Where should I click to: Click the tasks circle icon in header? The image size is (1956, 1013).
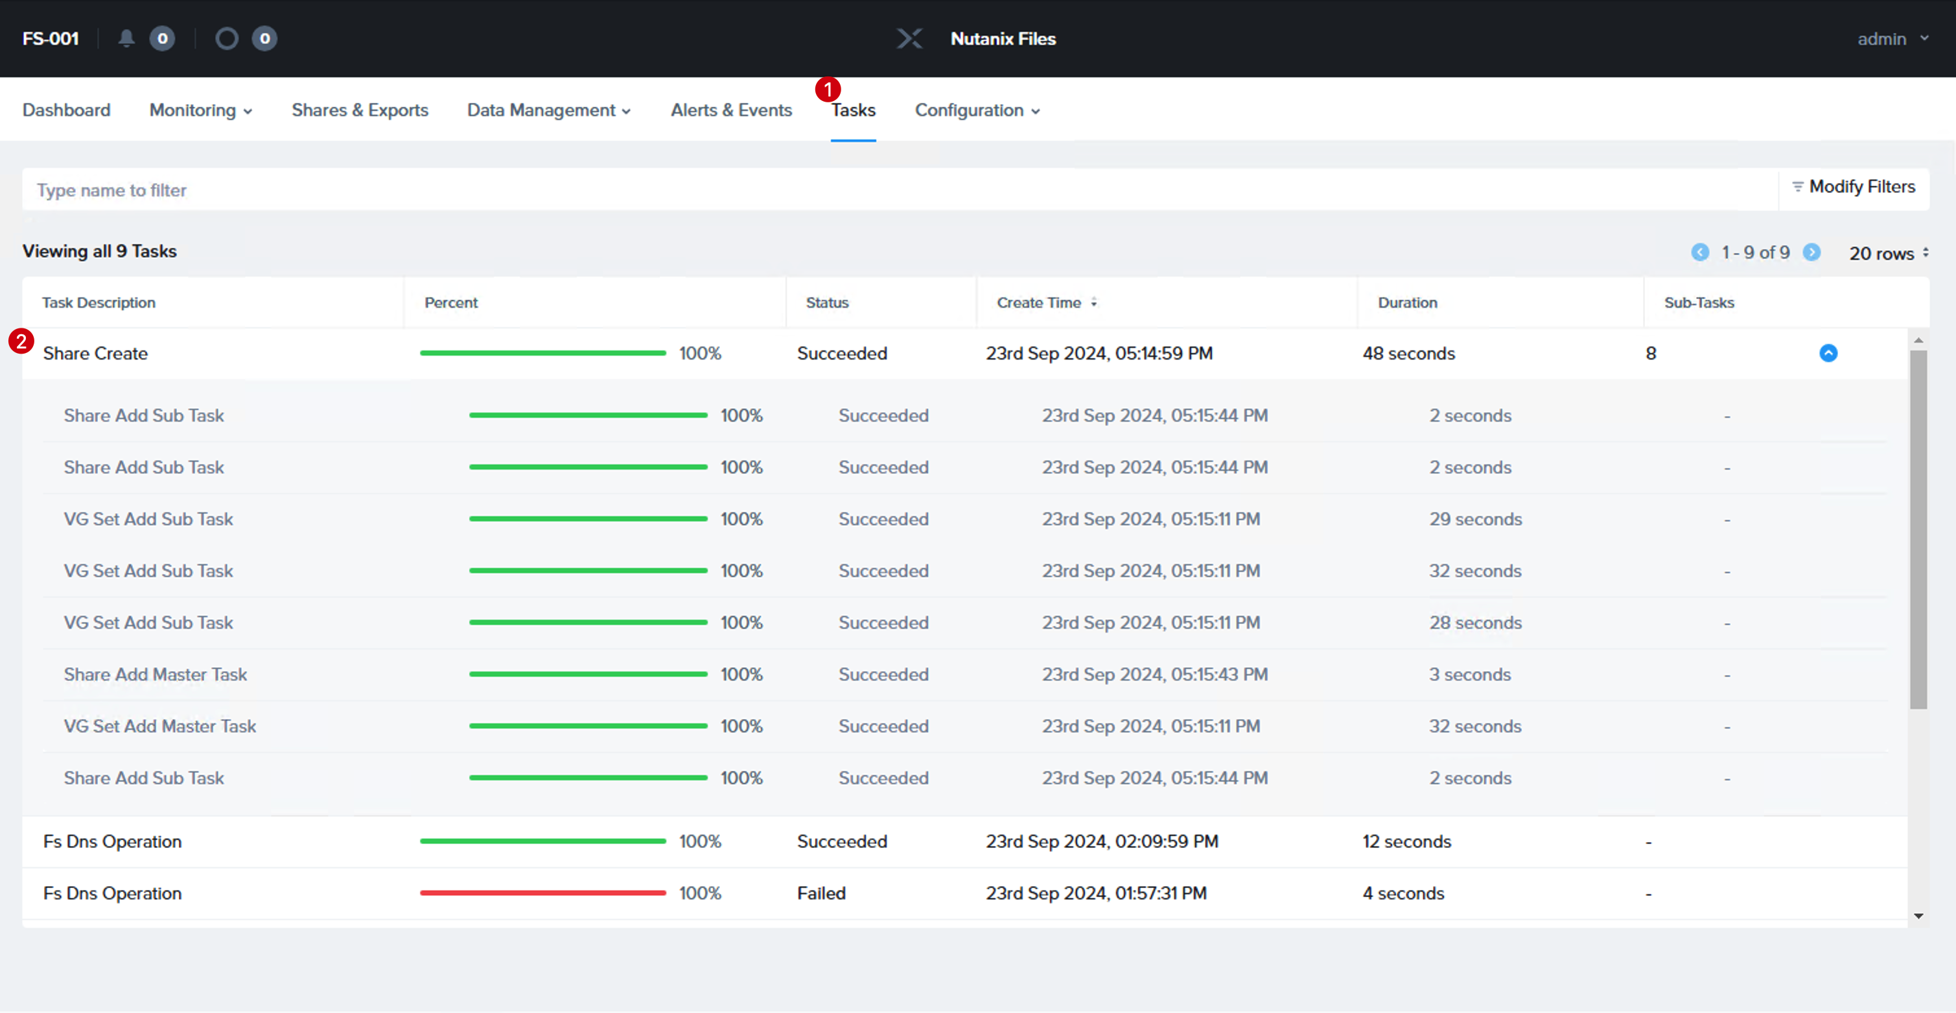[x=226, y=38]
